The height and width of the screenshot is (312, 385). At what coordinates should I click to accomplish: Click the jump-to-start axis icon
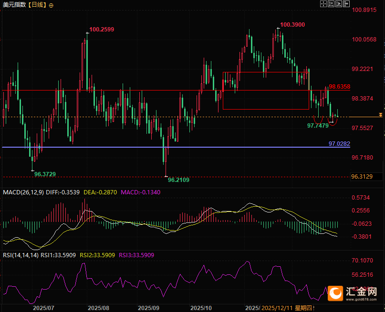point(331,4)
